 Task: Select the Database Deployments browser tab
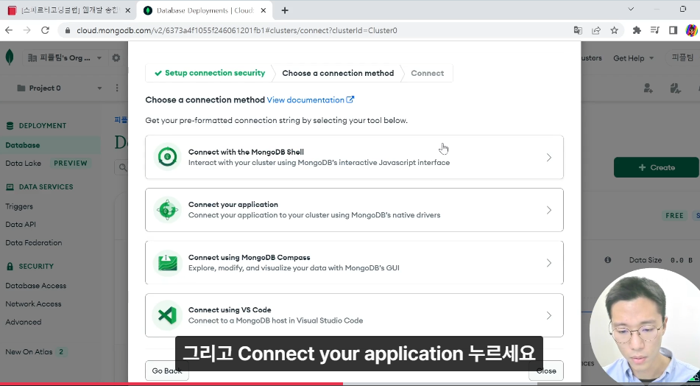[x=205, y=10]
